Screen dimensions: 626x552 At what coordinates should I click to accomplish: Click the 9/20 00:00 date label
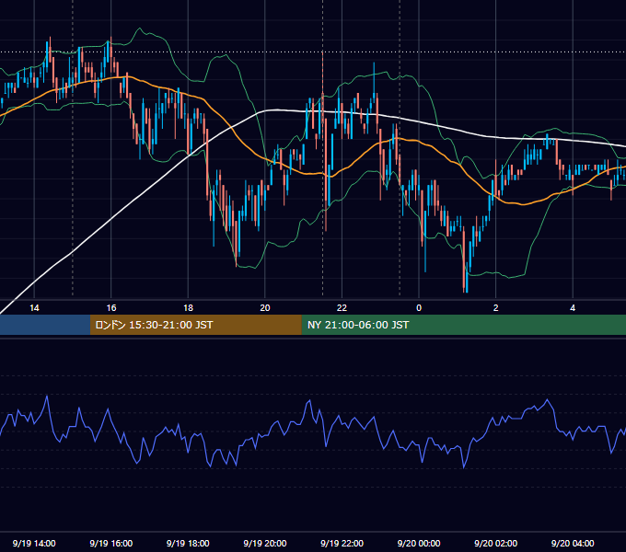(x=419, y=543)
